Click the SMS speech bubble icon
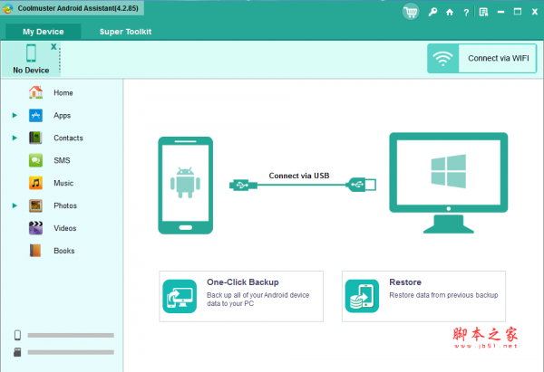Screen dimensions: 544x372 click(35, 160)
